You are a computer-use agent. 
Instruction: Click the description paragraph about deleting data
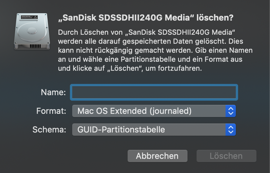155,50
